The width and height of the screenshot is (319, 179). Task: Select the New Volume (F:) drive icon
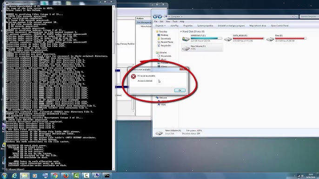pos(186,48)
